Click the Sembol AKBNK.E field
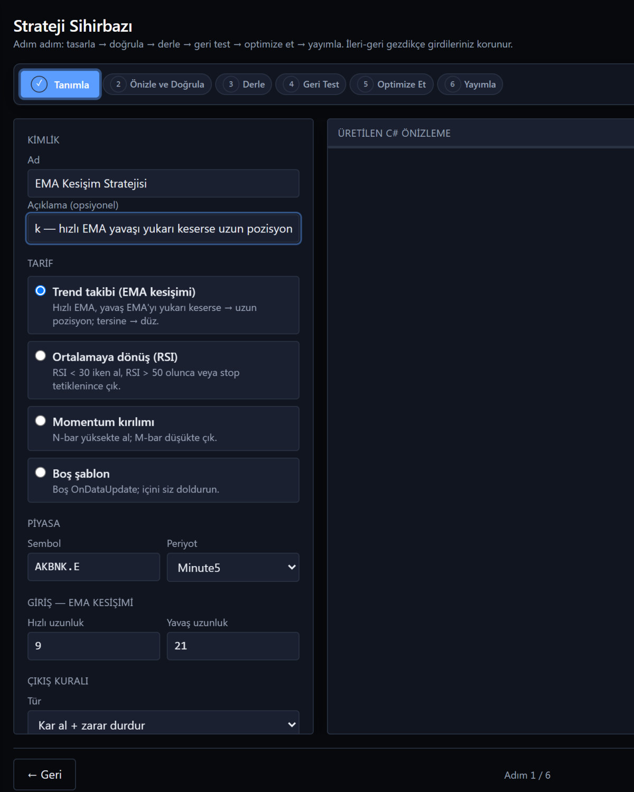This screenshot has height=792, width=634. pyautogui.click(x=94, y=567)
